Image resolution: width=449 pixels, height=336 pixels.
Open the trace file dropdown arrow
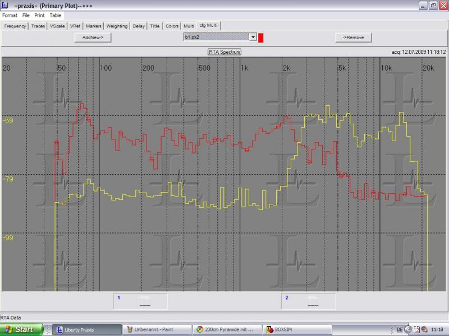coord(253,38)
